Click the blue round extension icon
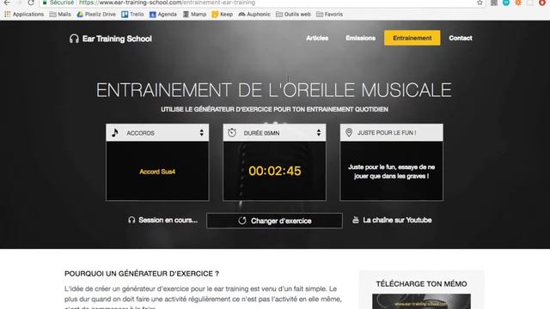550x309 pixels. [x=506, y=3]
